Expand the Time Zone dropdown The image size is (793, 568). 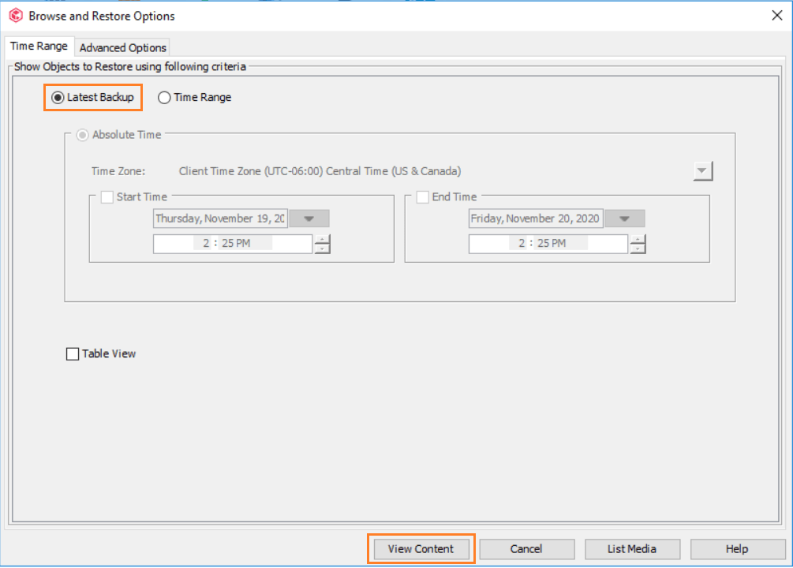[x=703, y=171]
